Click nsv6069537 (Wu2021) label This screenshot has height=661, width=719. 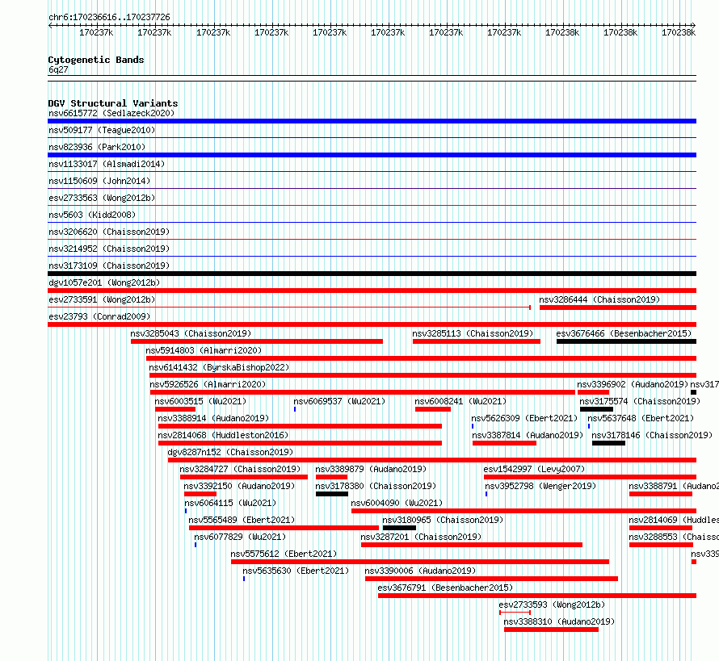click(x=339, y=401)
